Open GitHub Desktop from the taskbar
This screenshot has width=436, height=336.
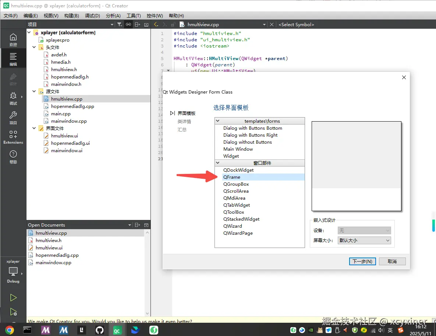(x=99, y=330)
